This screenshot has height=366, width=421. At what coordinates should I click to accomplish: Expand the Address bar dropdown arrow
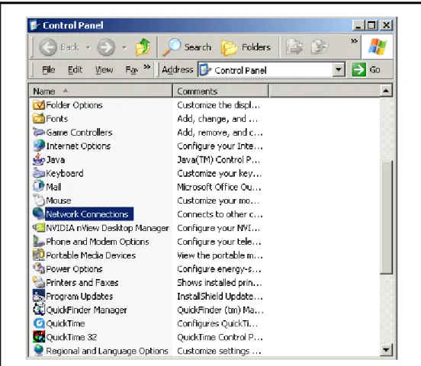(x=339, y=70)
